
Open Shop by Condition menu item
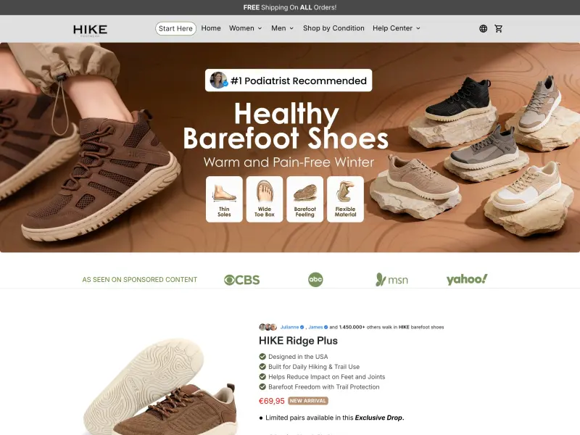pyautogui.click(x=333, y=28)
